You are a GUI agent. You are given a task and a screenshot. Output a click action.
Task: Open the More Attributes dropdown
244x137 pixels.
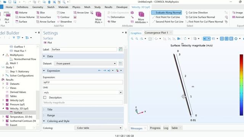click(x=141, y=18)
